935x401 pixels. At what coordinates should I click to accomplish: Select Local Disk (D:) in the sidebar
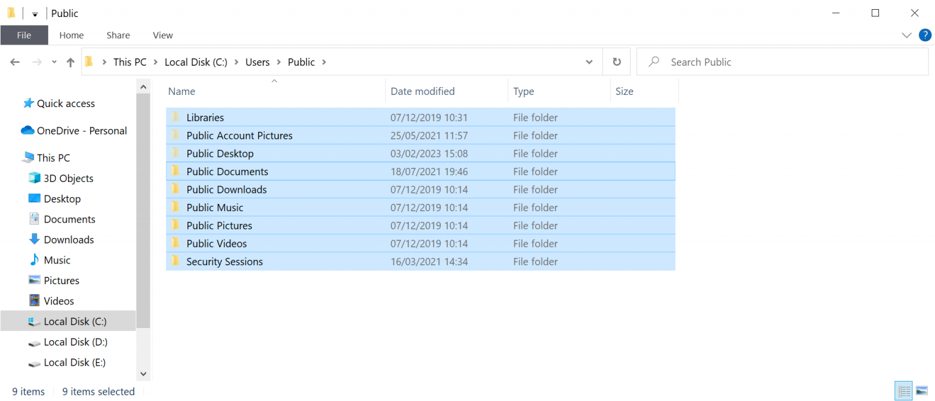click(x=75, y=341)
